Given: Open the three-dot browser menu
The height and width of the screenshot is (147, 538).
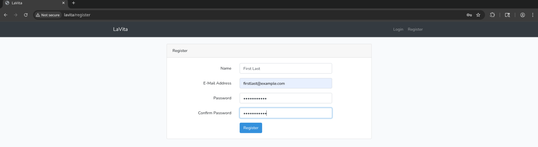Looking at the screenshot, I should [x=533, y=15].
